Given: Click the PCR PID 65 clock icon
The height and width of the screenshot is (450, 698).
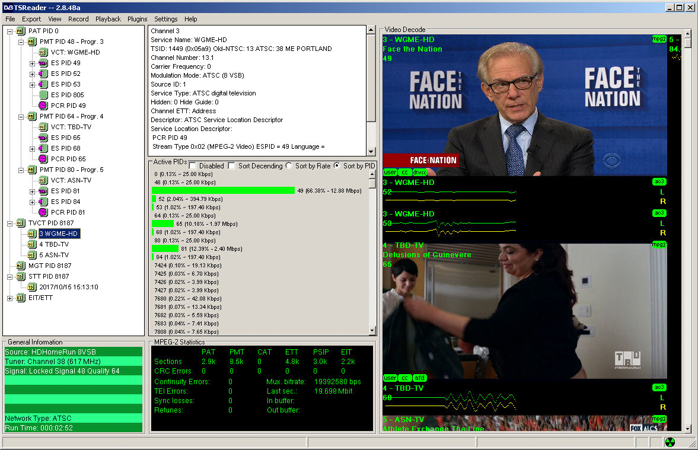Looking at the screenshot, I should click(43, 159).
